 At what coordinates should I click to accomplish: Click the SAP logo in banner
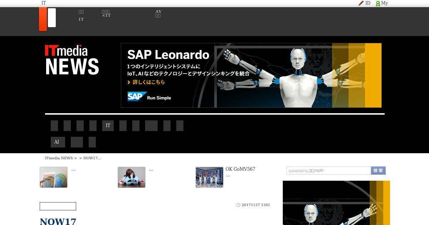click(137, 96)
